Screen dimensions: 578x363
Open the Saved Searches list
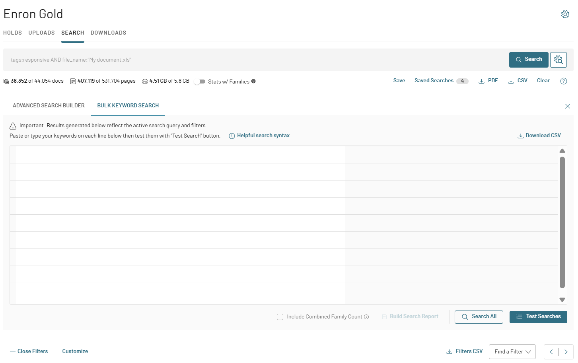[434, 81]
